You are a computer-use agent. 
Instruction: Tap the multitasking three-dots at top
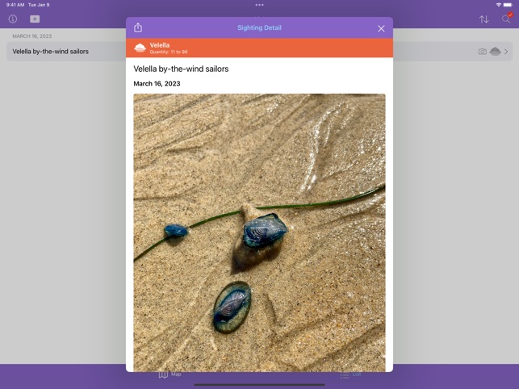(x=259, y=5)
